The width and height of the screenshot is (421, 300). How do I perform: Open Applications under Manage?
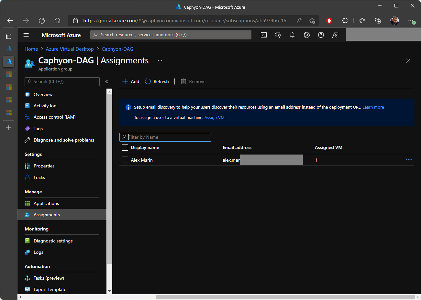[62, 203]
